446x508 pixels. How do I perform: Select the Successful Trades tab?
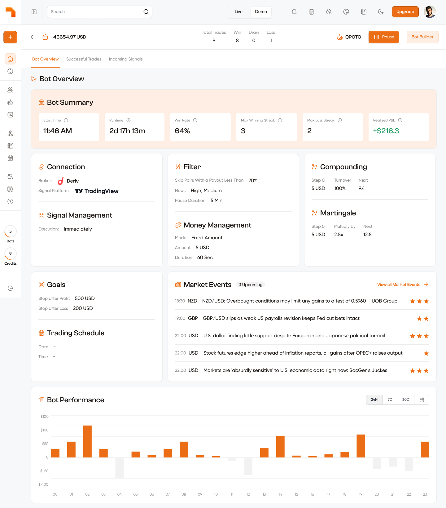[84, 59]
